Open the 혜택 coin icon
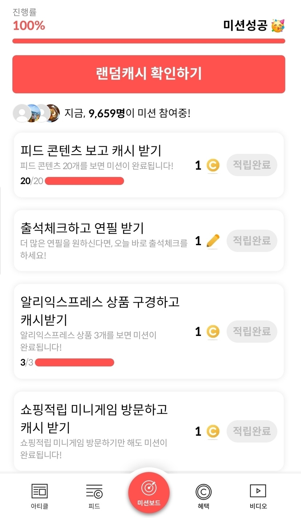Viewport: 301px width, 518px height. tap(203, 492)
